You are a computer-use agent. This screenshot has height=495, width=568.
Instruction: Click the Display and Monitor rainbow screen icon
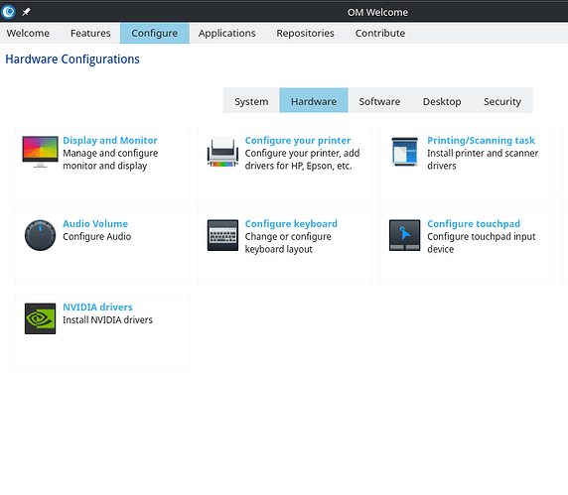click(x=40, y=152)
